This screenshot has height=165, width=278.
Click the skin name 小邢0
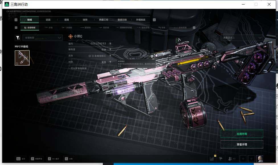pos(78,36)
